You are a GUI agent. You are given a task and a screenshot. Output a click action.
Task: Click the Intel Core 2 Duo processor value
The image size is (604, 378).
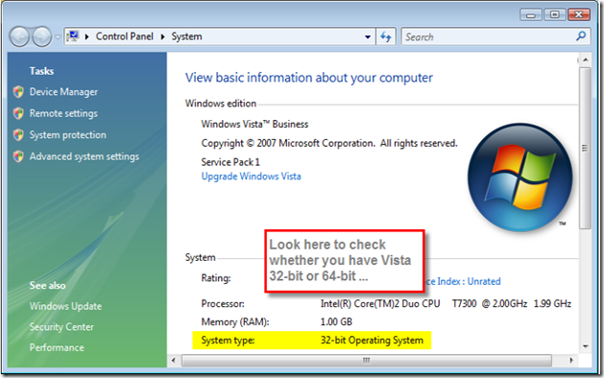(x=446, y=304)
